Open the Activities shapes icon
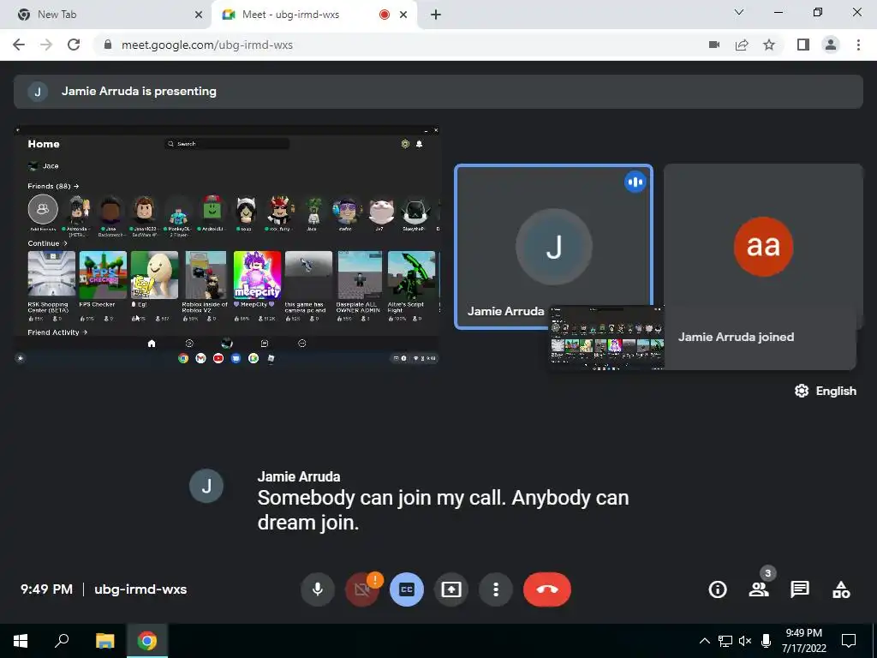 coord(841,589)
